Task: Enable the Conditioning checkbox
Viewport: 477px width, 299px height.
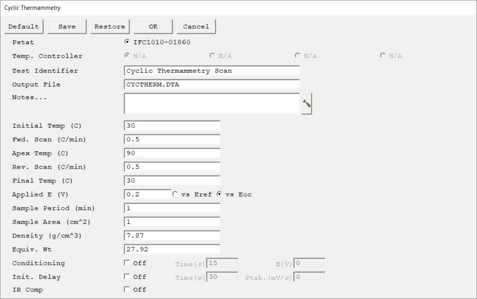Action: click(127, 263)
